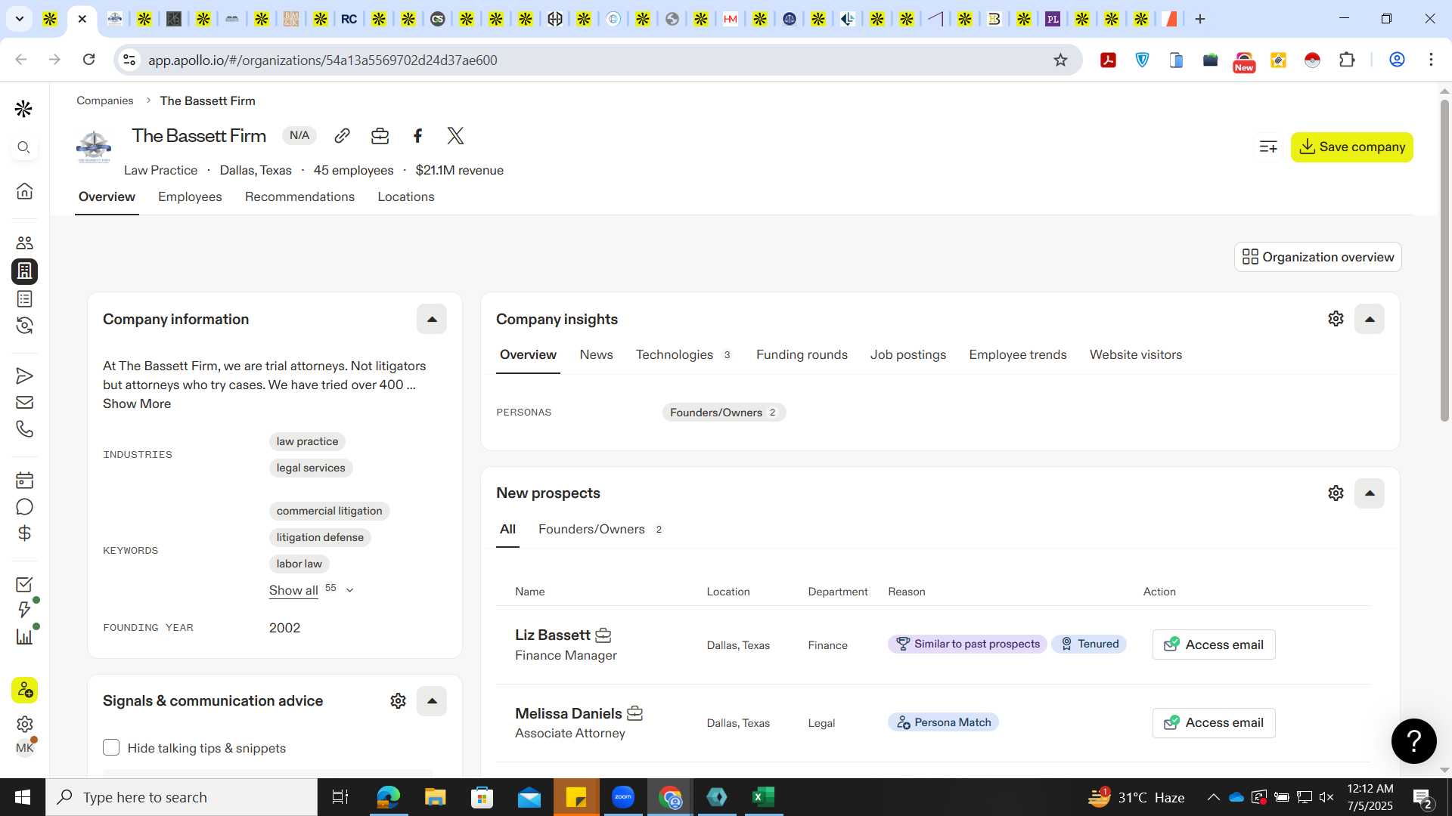Check Hide talking tips & snippets
This screenshot has height=816, width=1452.
tap(111, 747)
